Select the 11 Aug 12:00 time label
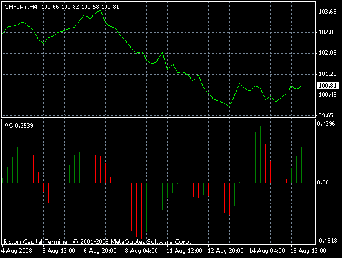Screen dimensions: 342x258 pos(185,251)
